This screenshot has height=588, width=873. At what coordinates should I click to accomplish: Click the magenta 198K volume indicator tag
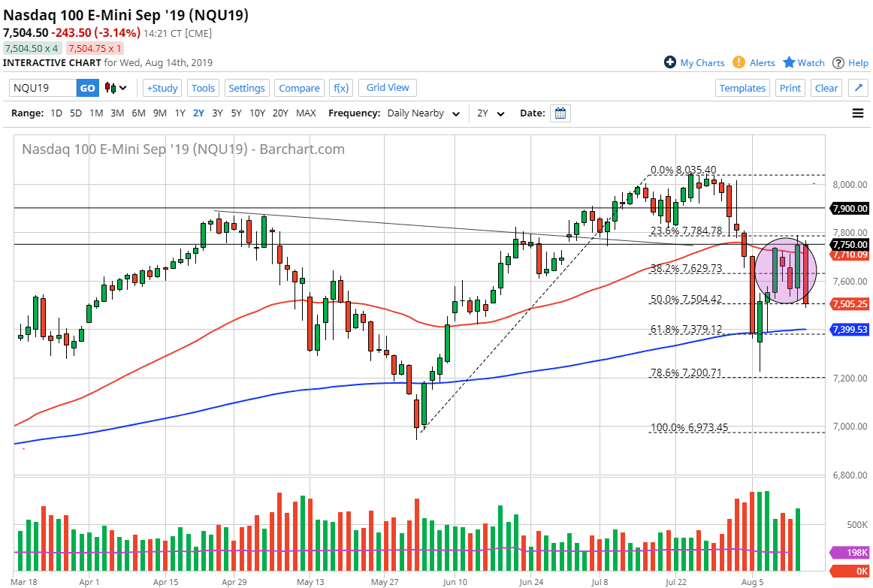(x=850, y=552)
